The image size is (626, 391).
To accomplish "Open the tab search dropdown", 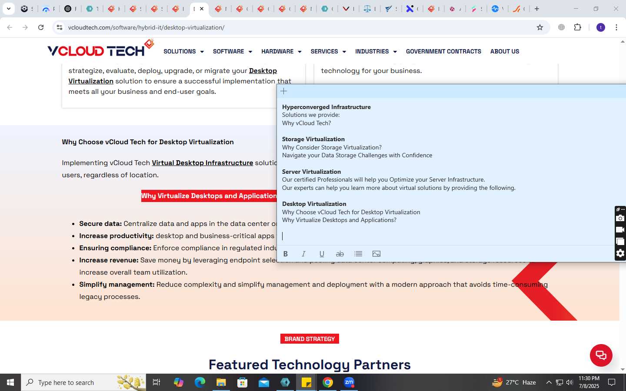I will tap(8, 9).
